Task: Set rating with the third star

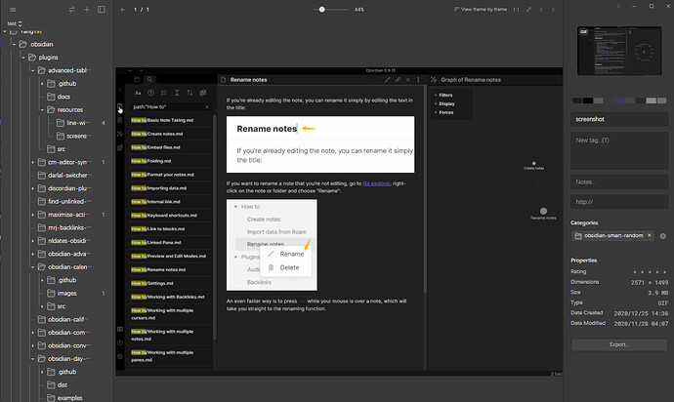Action: [x=650, y=272]
